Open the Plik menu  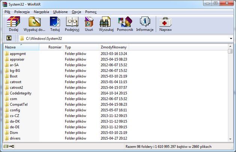coord(7,12)
